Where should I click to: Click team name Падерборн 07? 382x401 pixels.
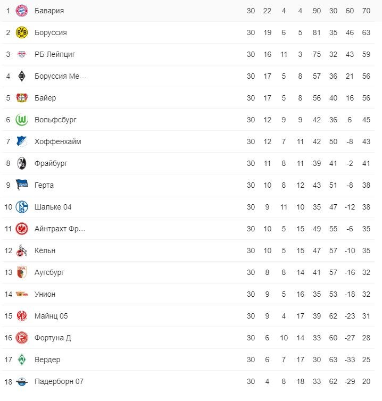(59, 381)
